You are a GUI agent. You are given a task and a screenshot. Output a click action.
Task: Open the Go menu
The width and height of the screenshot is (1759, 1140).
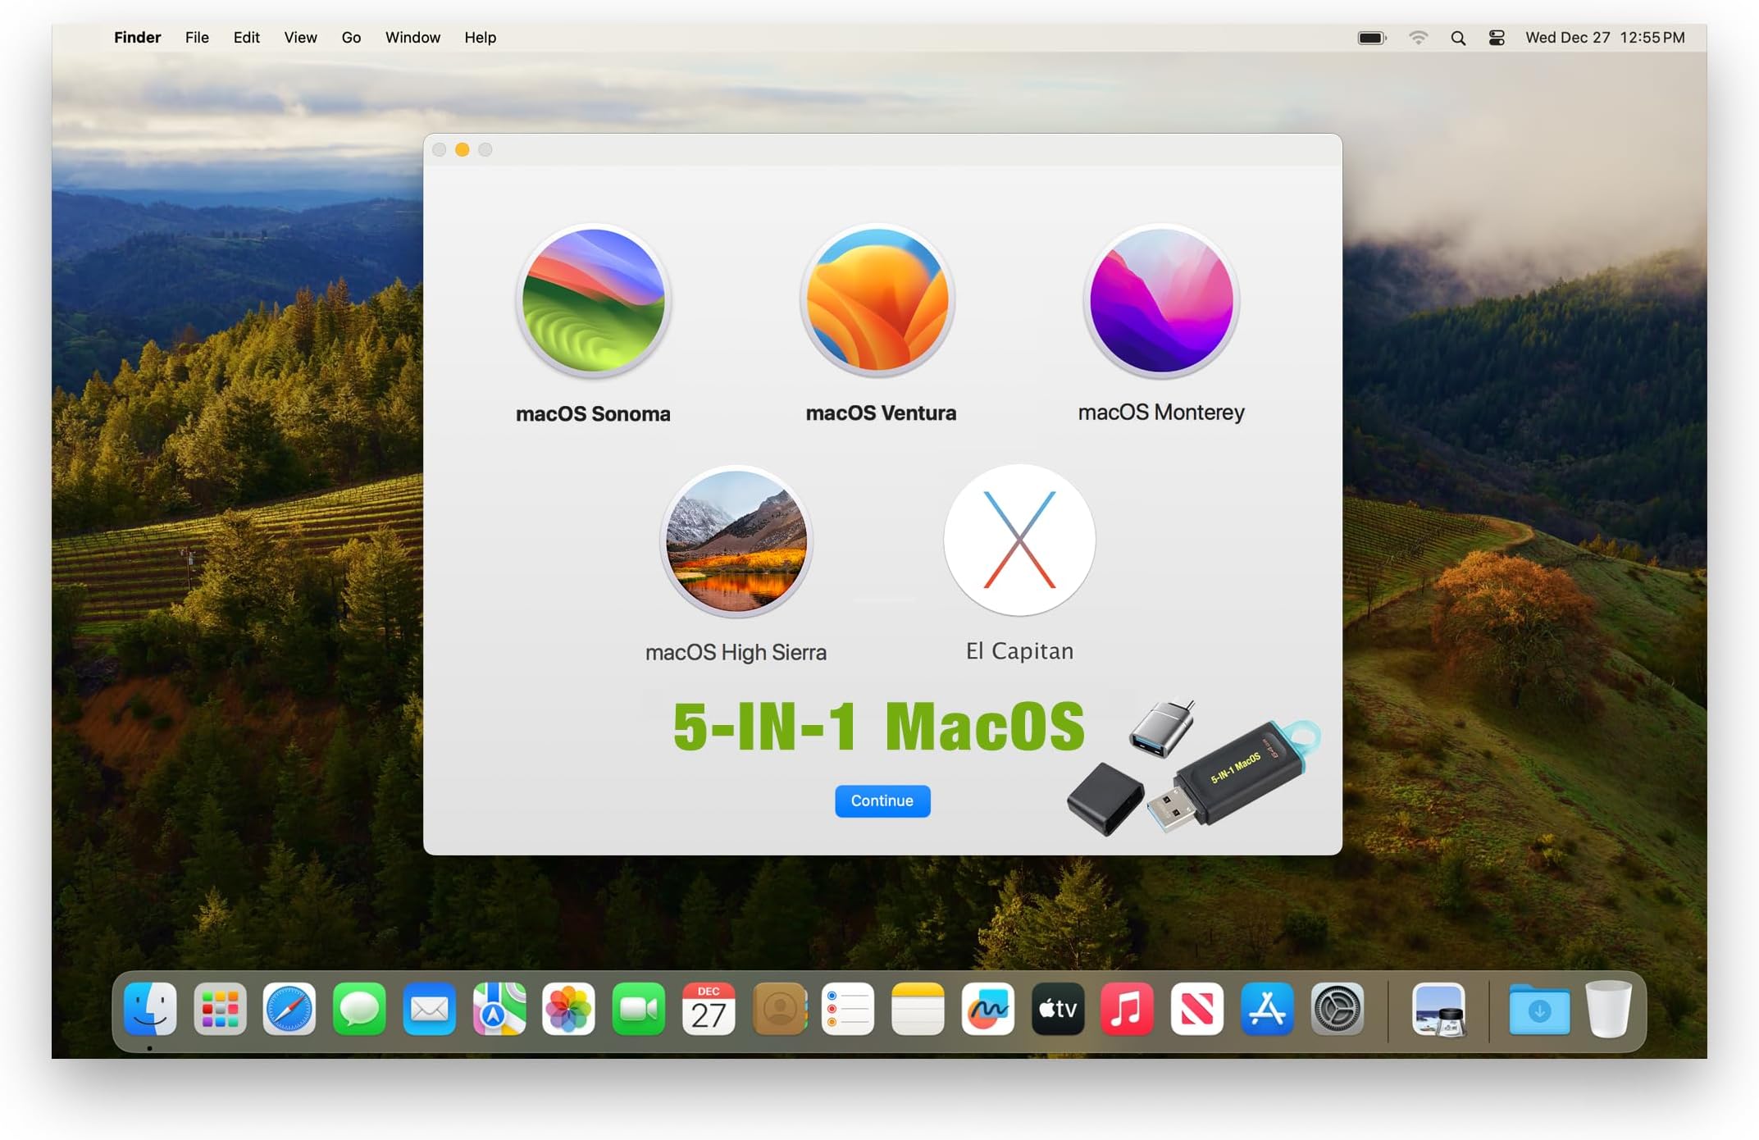(x=351, y=38)
